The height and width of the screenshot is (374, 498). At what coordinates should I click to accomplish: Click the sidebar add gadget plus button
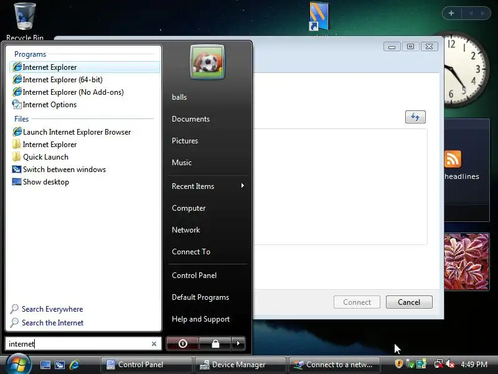coord(451,13)
